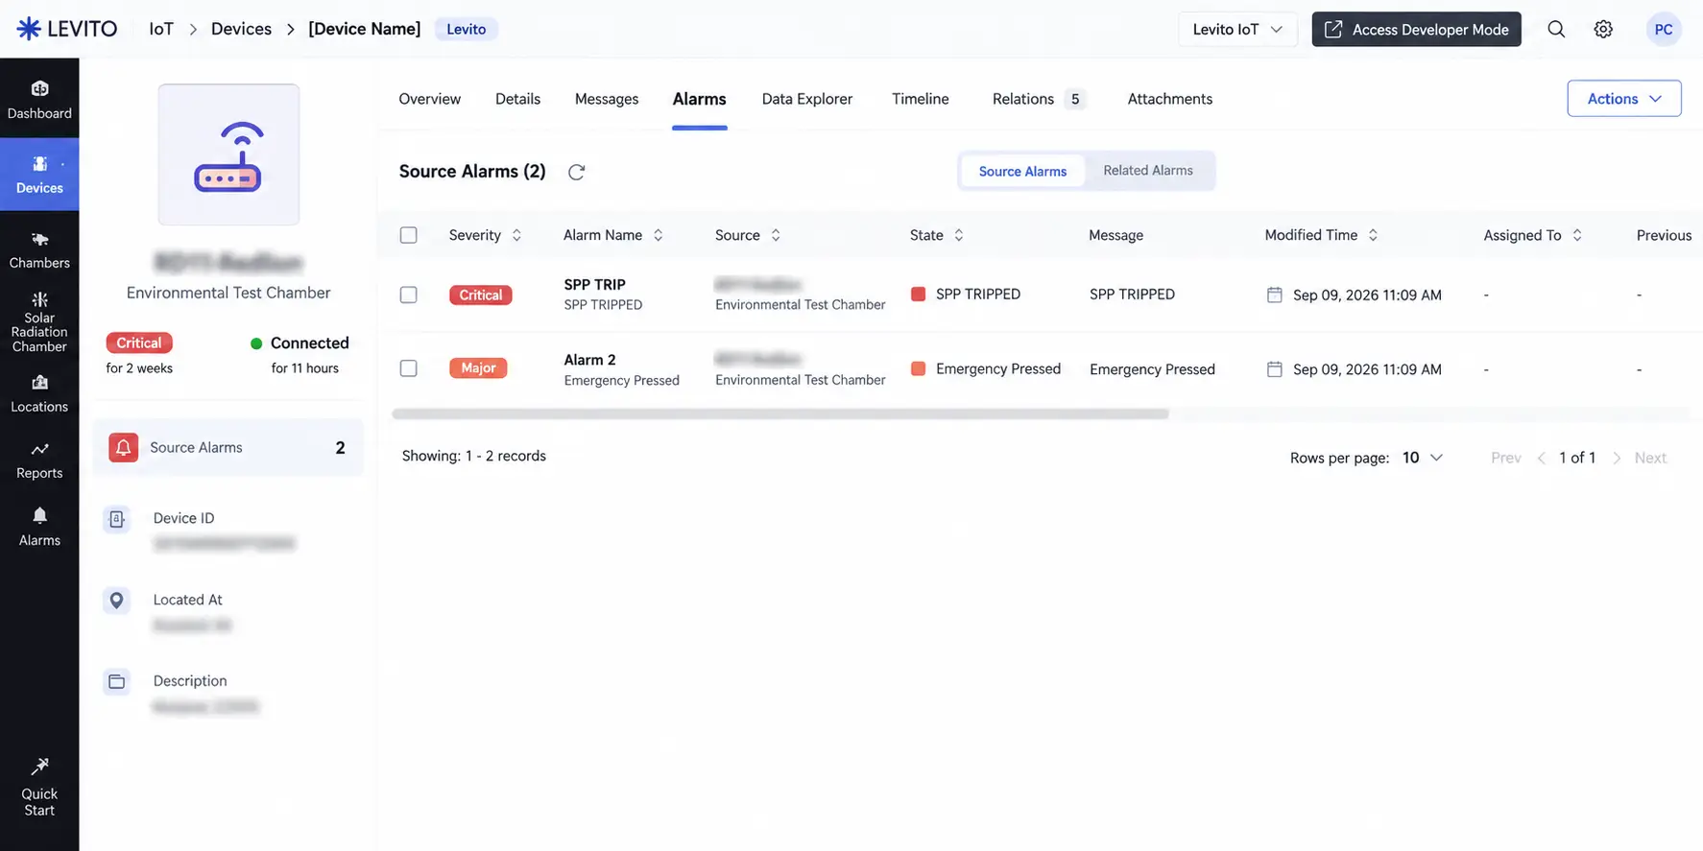Click the Major severity badge
This screenshot has height=851, width=1703.
click(478, 368)
